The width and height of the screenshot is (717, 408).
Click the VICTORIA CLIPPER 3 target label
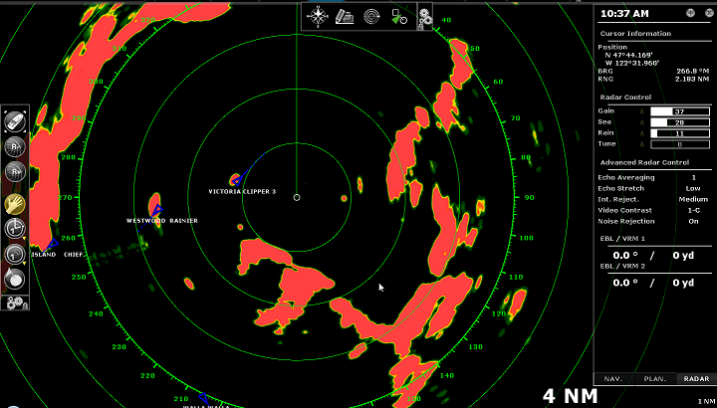pos(242,191)
